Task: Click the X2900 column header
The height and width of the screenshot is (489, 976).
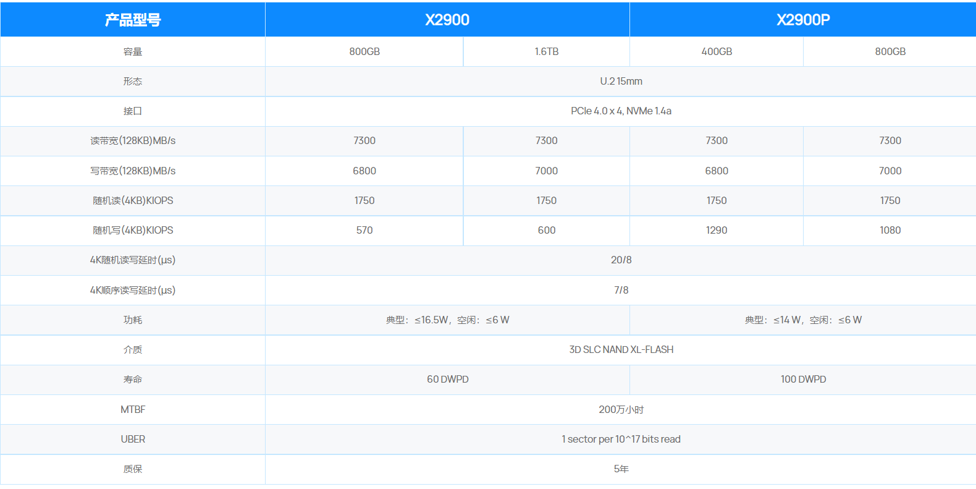Action: pos(447,20)
